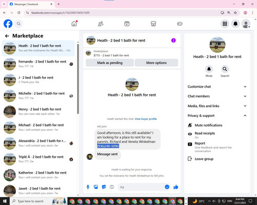257x205 pixels.
Task: Click the chat list vertical scrollbar
Action: pos(78,78)
